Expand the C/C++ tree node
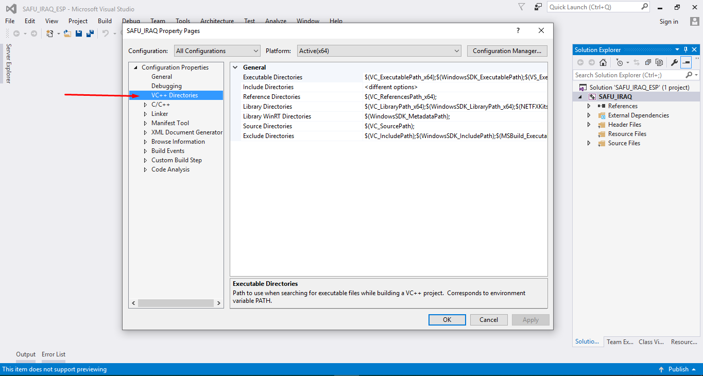The image size is (703, 376). [145, 105]
